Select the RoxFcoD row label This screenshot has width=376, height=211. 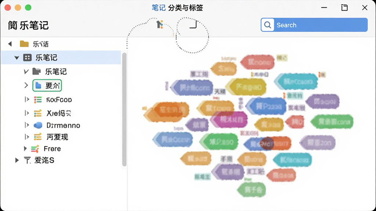[x=59, y=100]
